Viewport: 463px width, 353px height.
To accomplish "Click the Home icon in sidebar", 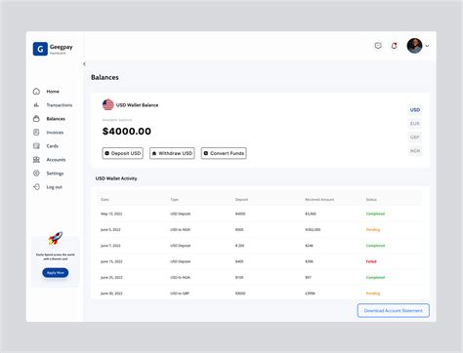I will click(36, 92).
